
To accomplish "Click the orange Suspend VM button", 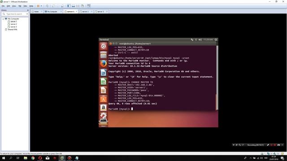I will click(38, 6).
